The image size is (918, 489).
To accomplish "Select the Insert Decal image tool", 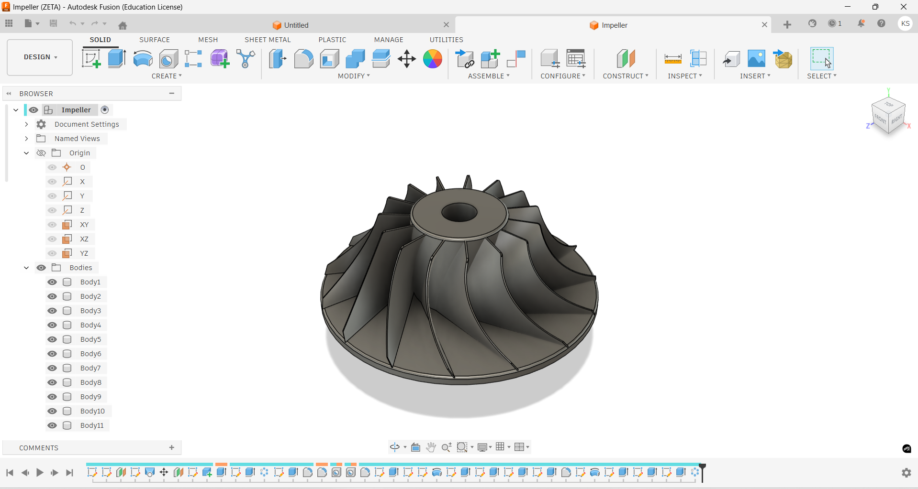I will click(756, 59).
